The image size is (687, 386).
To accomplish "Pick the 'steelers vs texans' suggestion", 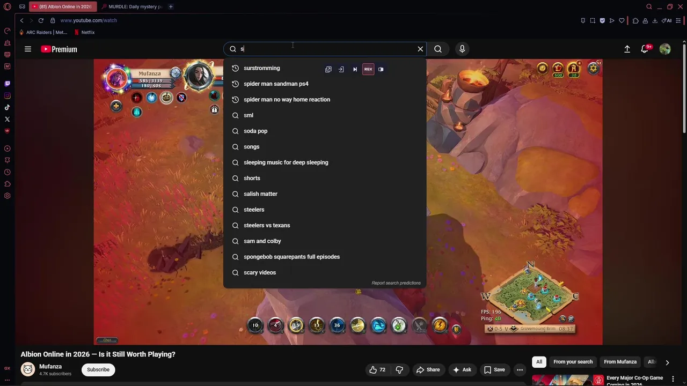I will coord(325,225).
